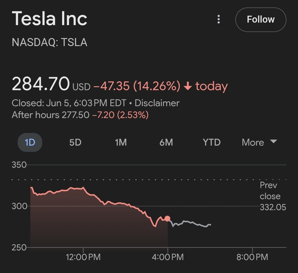
Task: Click the gray after-hours chart line
Action: (x=190, y=222)
